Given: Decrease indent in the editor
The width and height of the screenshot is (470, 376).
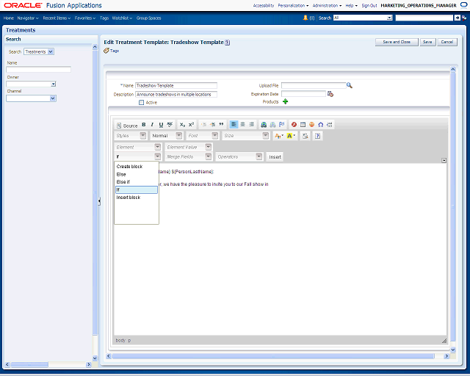Looking at the screenshot, I should click(x=204, y=125).
